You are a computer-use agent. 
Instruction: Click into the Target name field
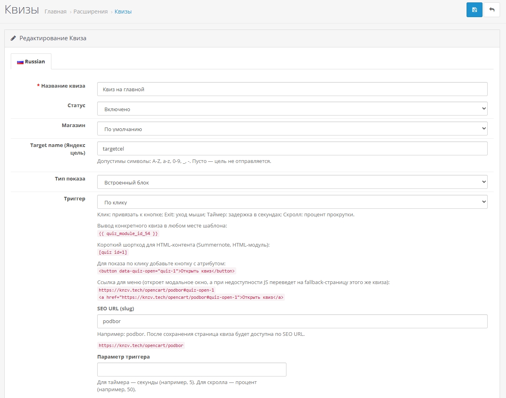pos(292,149)
